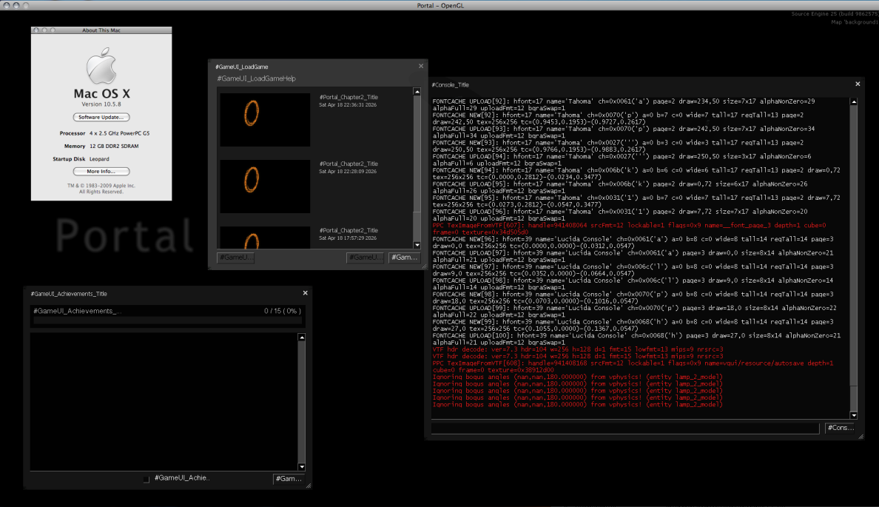This screenshot has height=507, width=879.
Task: Focus the console command input field
Action: coord(625,428)
